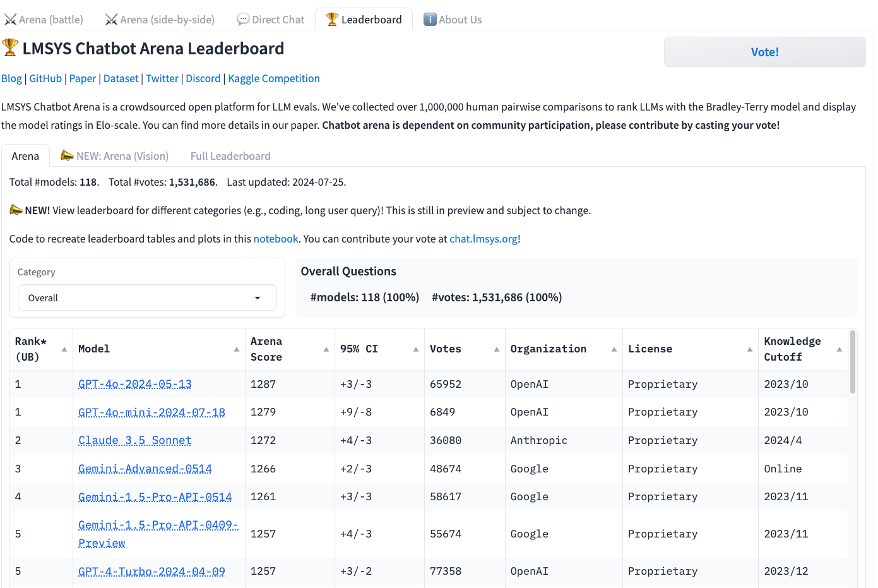
Task: Open the Direct Chat tab
Action: point(271,20)
